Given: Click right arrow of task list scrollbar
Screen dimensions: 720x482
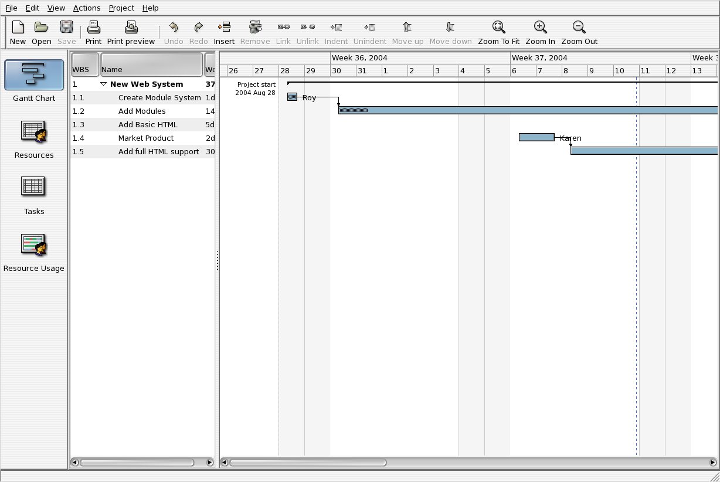Looking at the screenshot, I should tap(210, 463).
